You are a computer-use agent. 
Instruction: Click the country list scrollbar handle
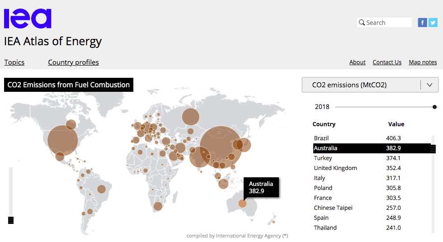(433, 149)
